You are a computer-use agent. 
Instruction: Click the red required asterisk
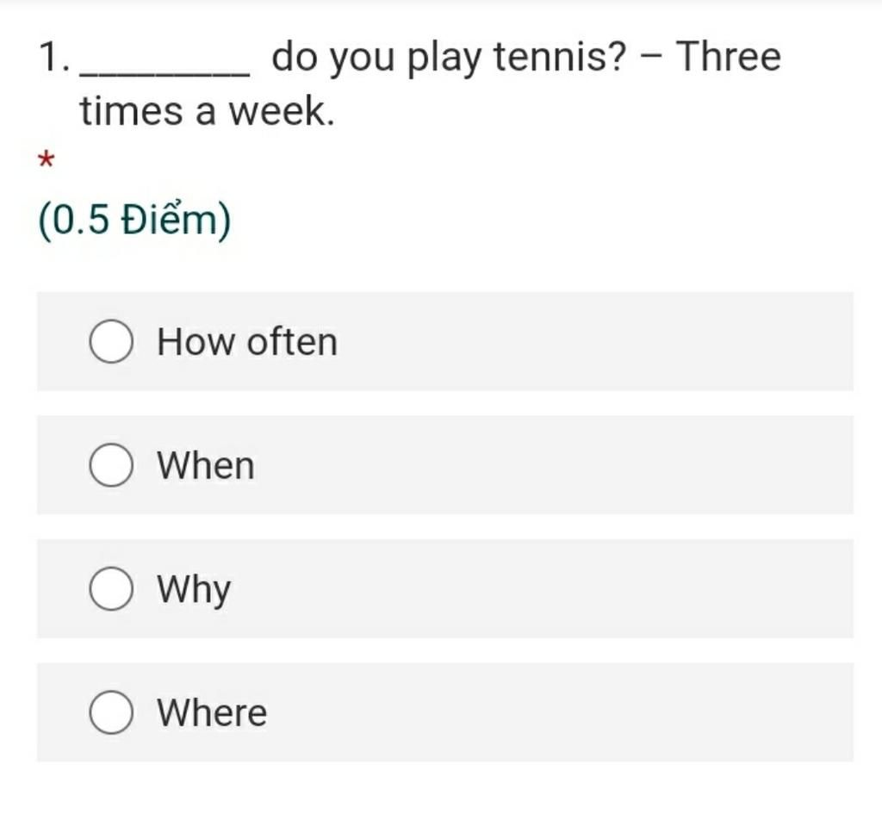coord(47,159)
